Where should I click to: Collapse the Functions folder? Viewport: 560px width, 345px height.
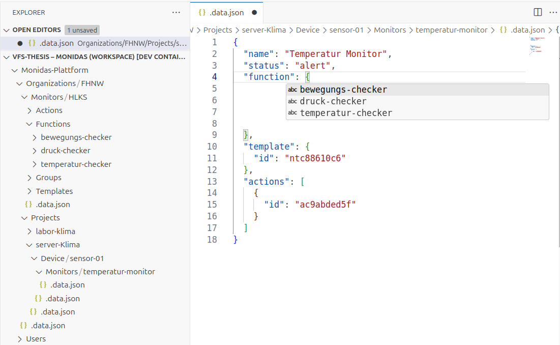click(x=30, y=124)
